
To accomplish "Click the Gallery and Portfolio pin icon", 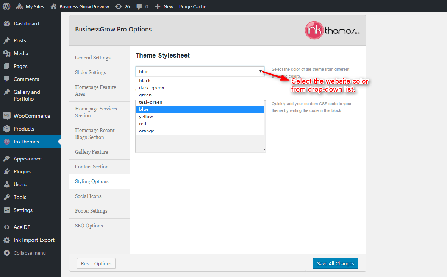I will tap(7, 92).
